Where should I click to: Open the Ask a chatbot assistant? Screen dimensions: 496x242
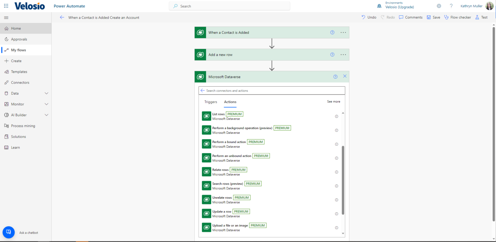coord(8,232)
